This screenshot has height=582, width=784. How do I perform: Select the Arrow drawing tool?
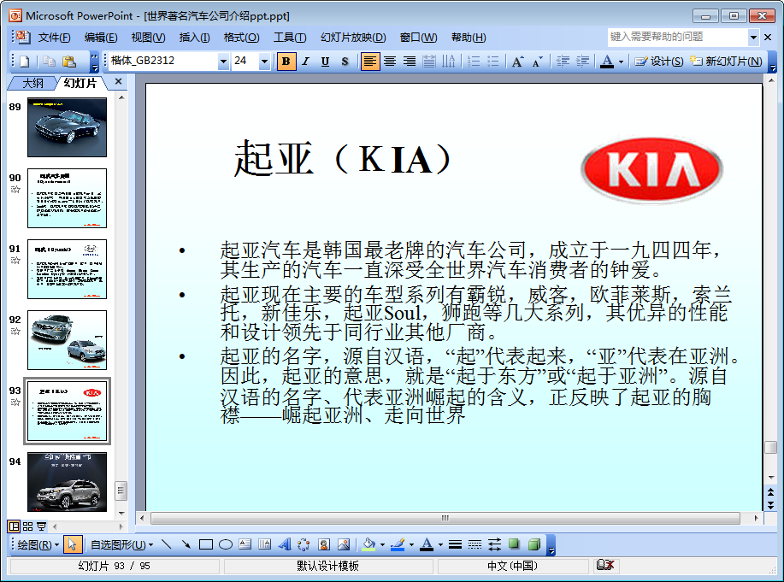click(x=186, y=544)
